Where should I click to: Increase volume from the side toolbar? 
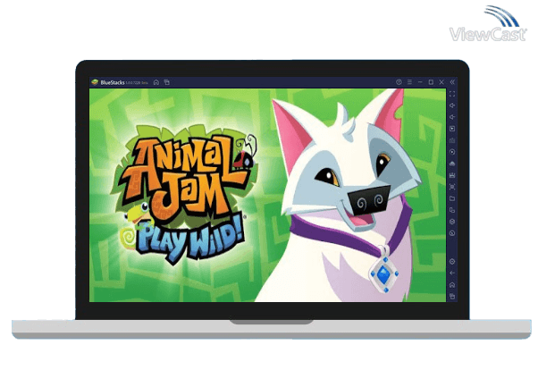click(452, 105)
